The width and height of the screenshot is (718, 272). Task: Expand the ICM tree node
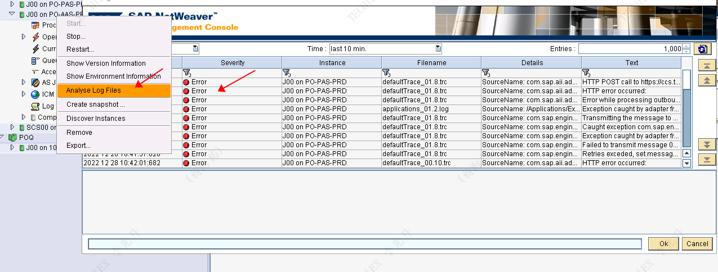[24, 94]
